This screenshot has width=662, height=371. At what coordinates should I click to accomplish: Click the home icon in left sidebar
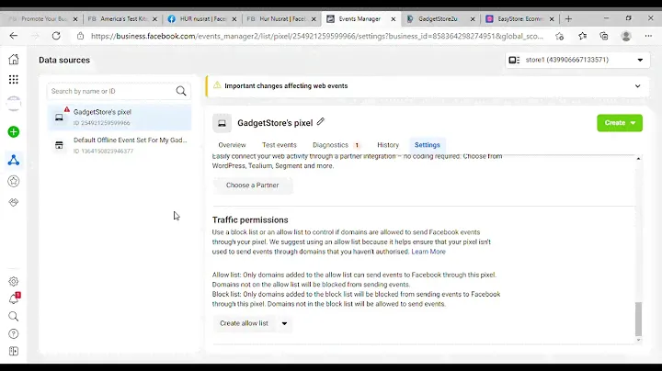(x=14, y=60)
